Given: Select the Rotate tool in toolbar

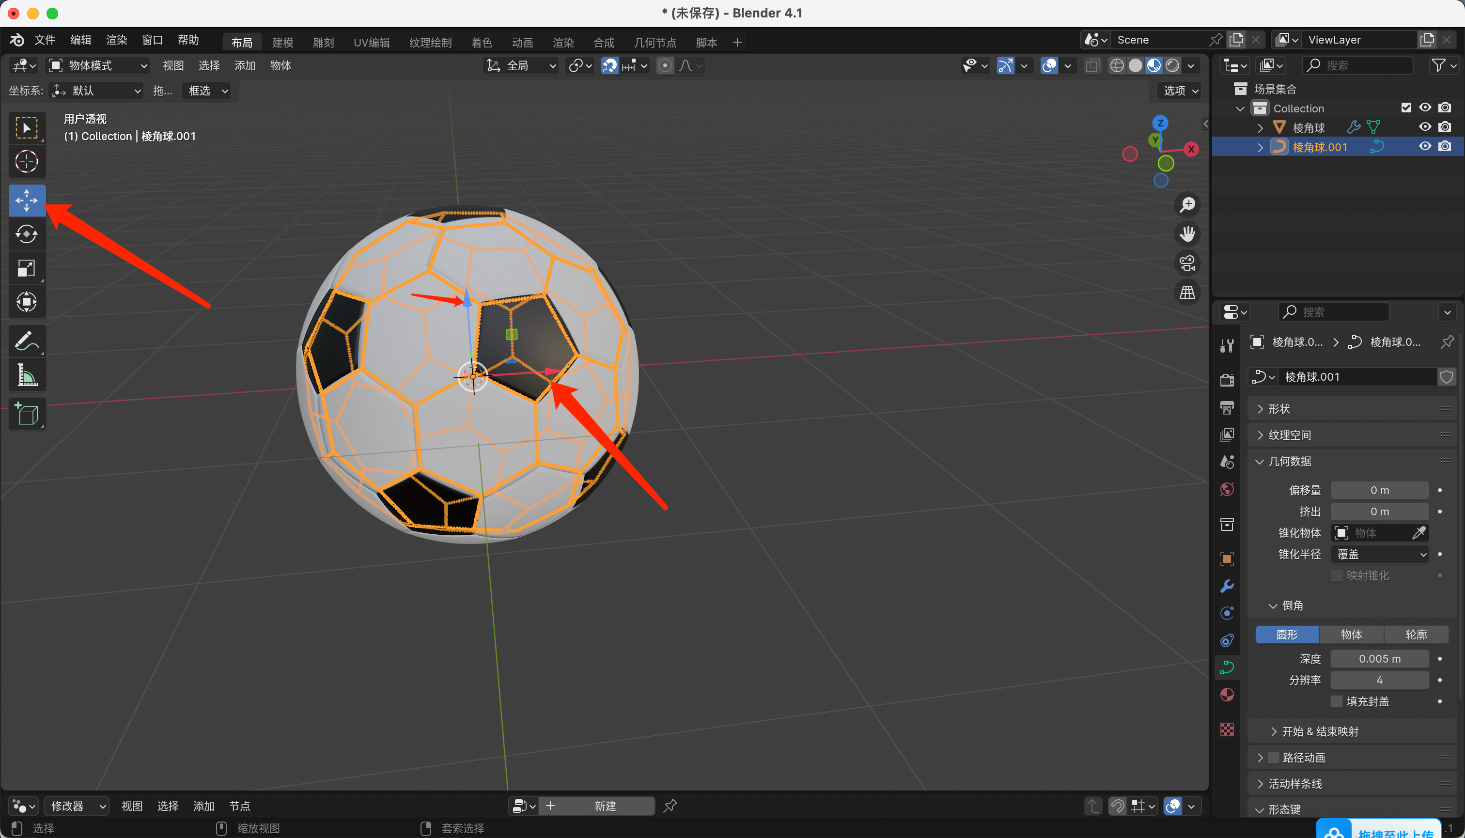Looking at the screenshot, I should pos(27,234).
